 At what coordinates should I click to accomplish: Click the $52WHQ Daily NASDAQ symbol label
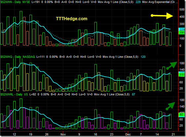[x=18, y=57]
